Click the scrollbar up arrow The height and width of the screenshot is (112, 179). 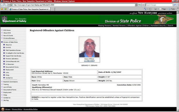click(178, 12)
